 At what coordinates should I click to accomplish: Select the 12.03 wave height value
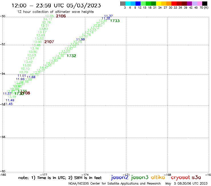point(32,55)
